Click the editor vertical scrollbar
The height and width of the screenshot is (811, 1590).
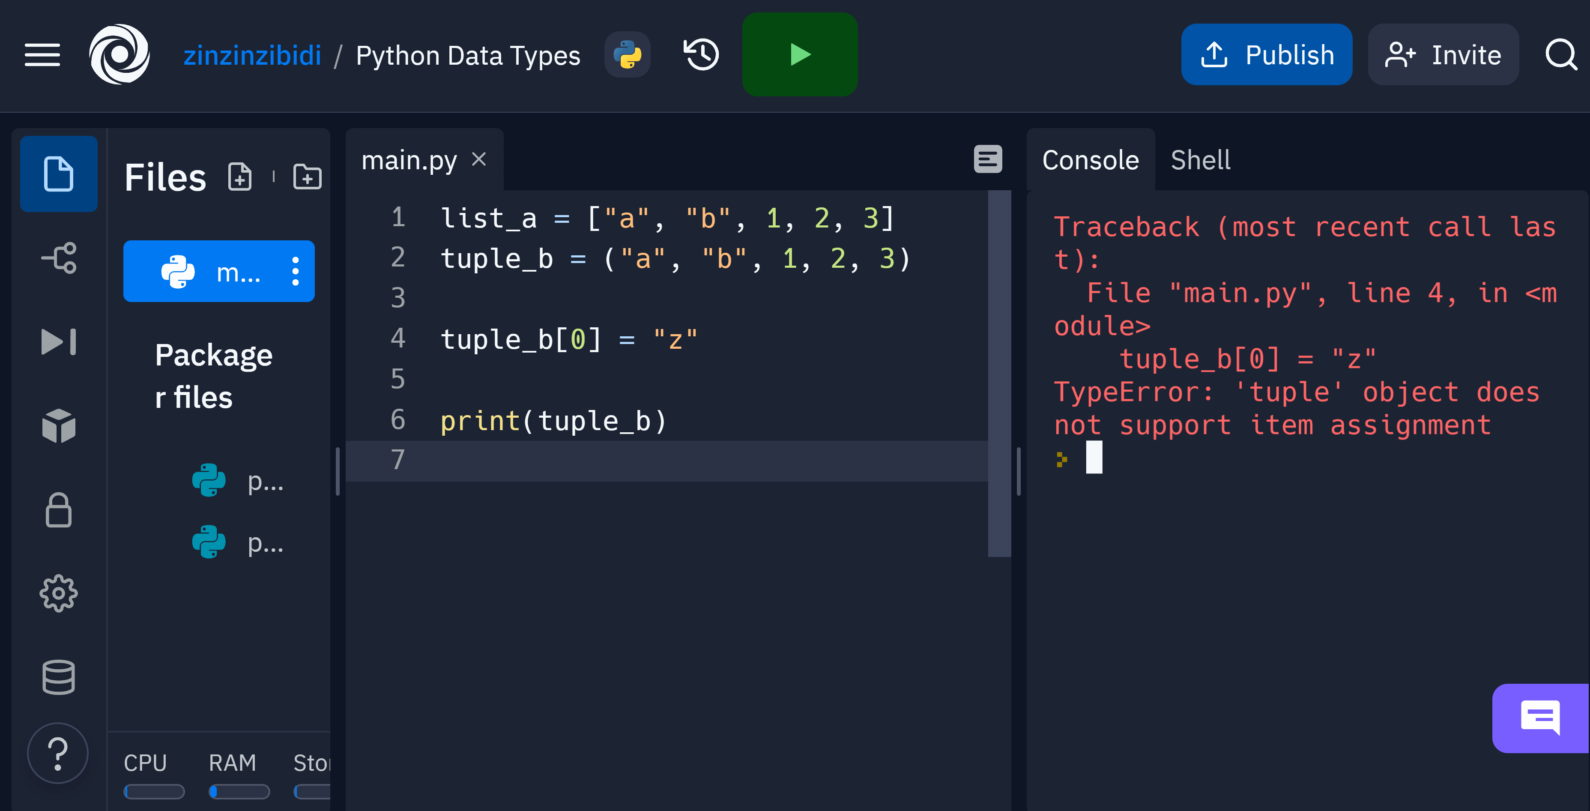tap(999, 374)
